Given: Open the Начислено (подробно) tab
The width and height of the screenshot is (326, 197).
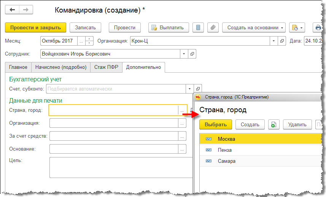Looking at the screenshot, I should pos(60,67).
